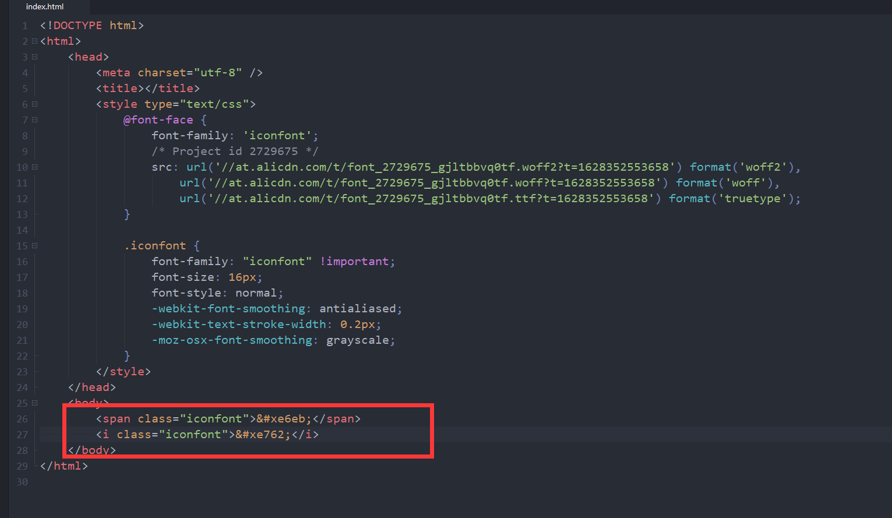The height and width of the screenshot is (518, 892).
Task: Place cursor on the &#xe762; entity in the i tag
Action: click(x=263, y=435)
